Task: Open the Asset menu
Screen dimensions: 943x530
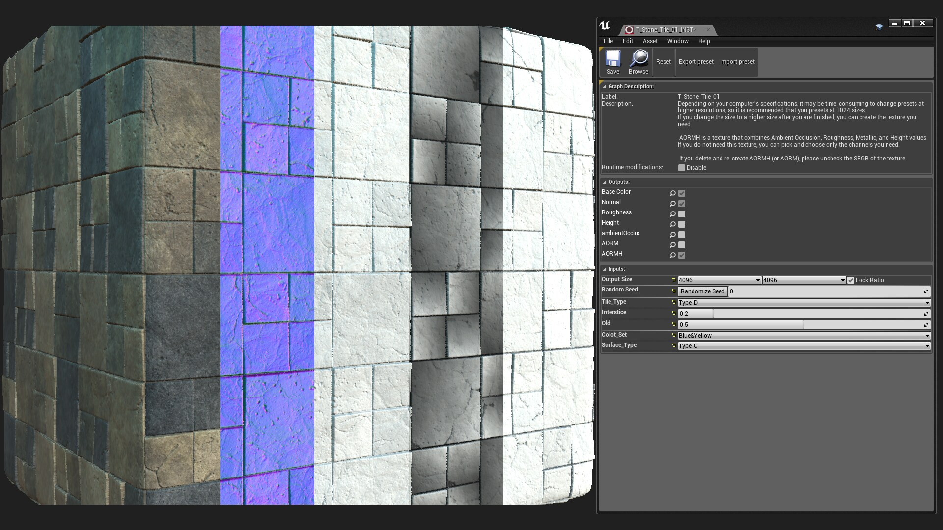Action: (x=650, y=41)
